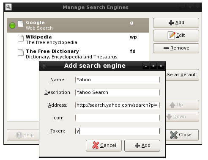
Task: Focus the Description field with Yahoo Search
Action: tap(118, 93)
